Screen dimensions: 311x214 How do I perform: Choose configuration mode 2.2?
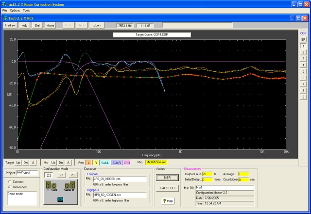49,175
